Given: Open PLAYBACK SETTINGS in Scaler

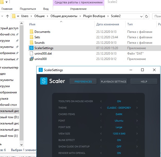Looking at the screenshot, I should [113, 81].
